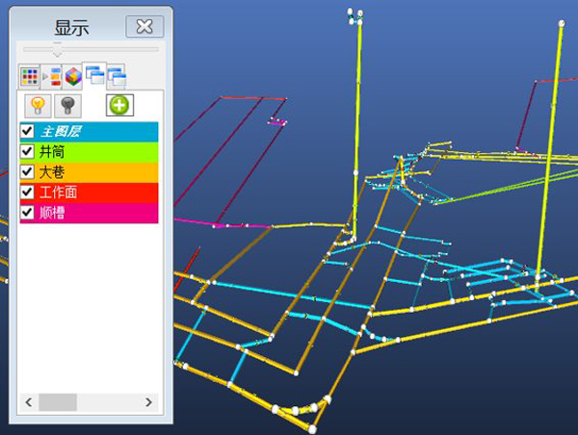
Task: Click the right arrow of horizontal scrollbar
Action: (148, 402)
